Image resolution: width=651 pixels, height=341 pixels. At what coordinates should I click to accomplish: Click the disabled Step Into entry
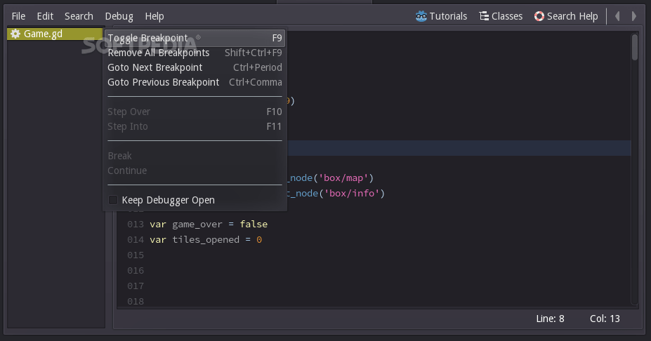coord(195,126)
